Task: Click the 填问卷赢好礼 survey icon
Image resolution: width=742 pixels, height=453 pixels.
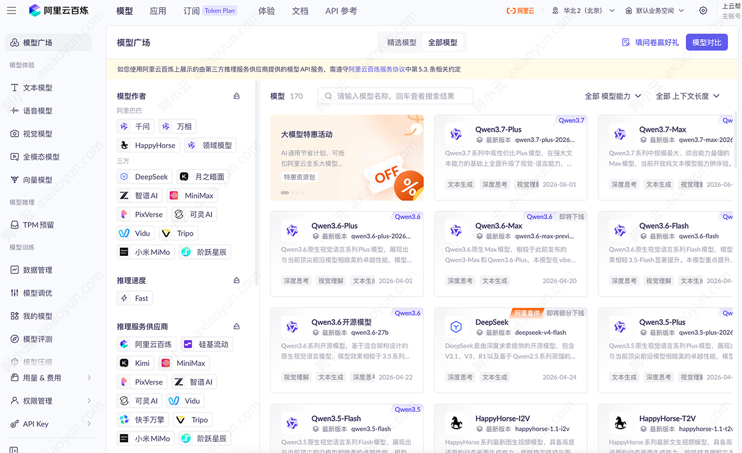Action: (x=626, y=42)
